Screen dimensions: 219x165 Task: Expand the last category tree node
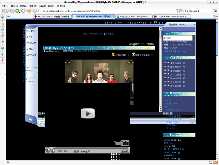tap(165, 85)
